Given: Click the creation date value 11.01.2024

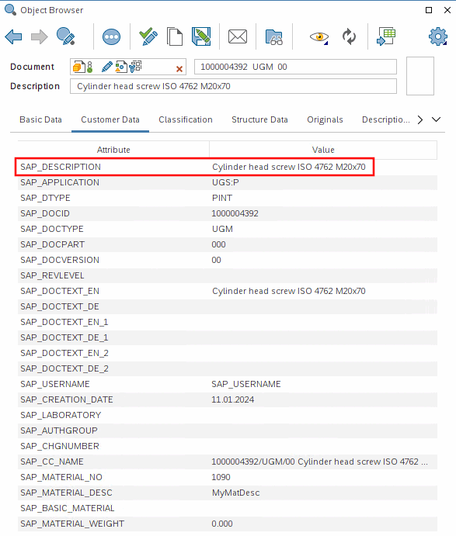Looking at the screenshot, I should (x=233, y=399).
